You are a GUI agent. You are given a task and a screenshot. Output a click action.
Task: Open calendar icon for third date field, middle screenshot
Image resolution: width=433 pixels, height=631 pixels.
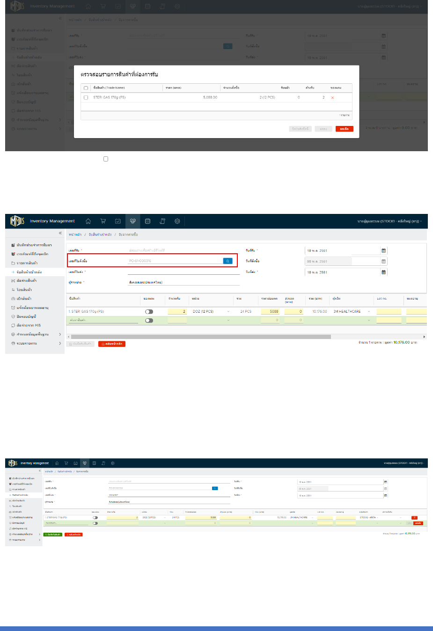coord(383,272)
